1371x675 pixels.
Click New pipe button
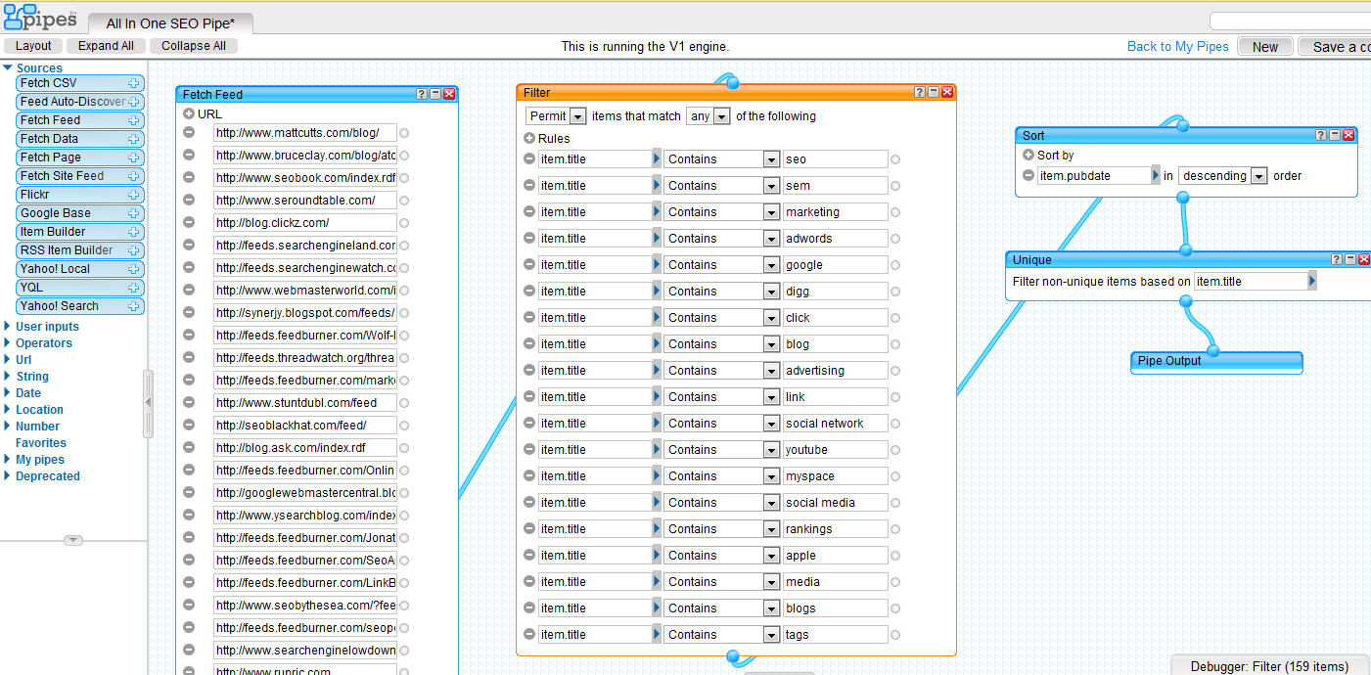pyautogui.click(x=1265, y=47)
